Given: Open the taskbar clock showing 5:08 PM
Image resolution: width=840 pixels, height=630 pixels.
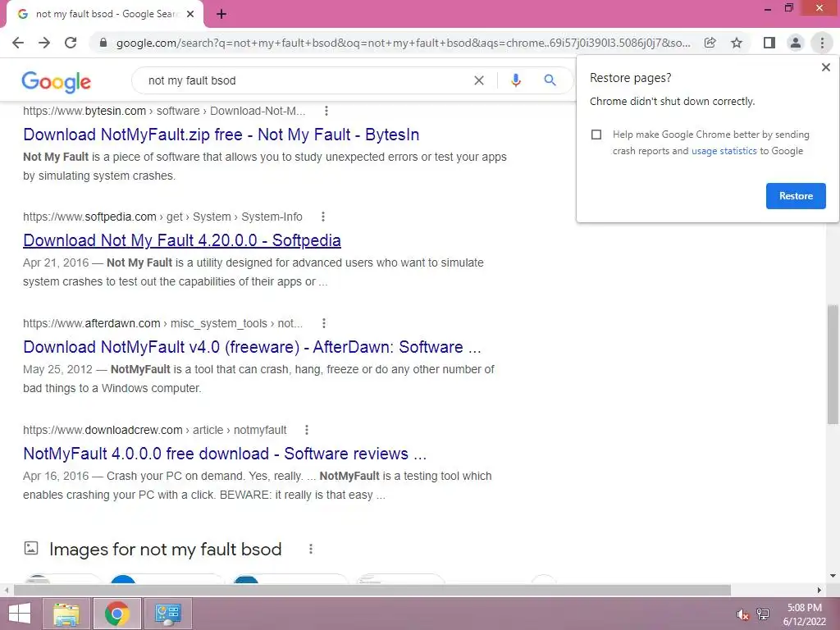Looking at the screenshot, I should tap(804, 614).
